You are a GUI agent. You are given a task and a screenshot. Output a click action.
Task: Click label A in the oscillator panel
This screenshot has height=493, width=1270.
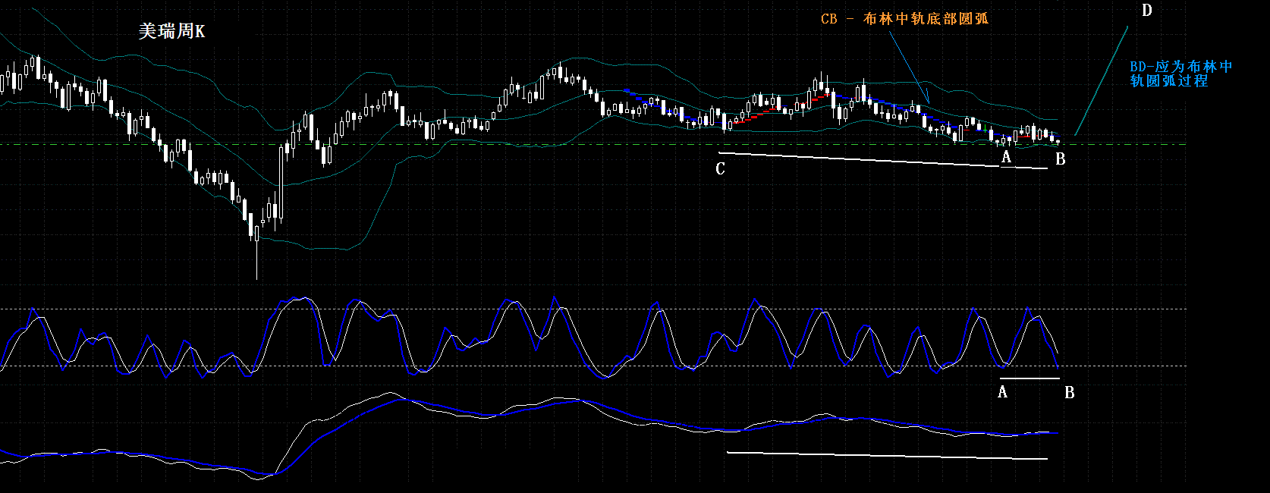[x=1002, y=392]
